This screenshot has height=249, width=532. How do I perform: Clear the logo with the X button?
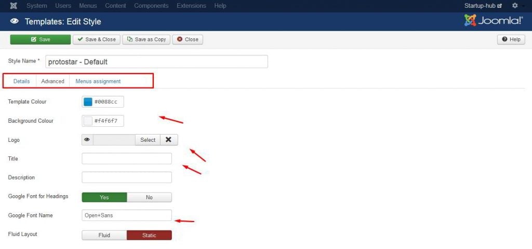(168, 140)
